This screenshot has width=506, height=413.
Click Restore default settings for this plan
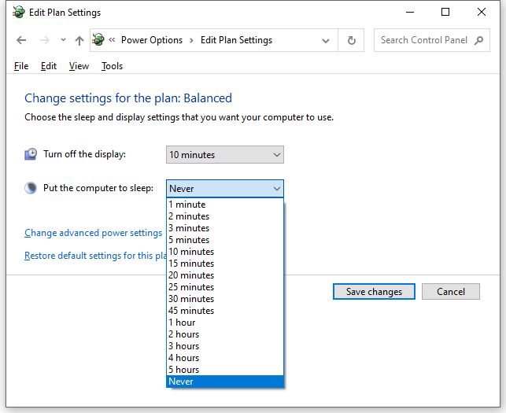(95, 256)
